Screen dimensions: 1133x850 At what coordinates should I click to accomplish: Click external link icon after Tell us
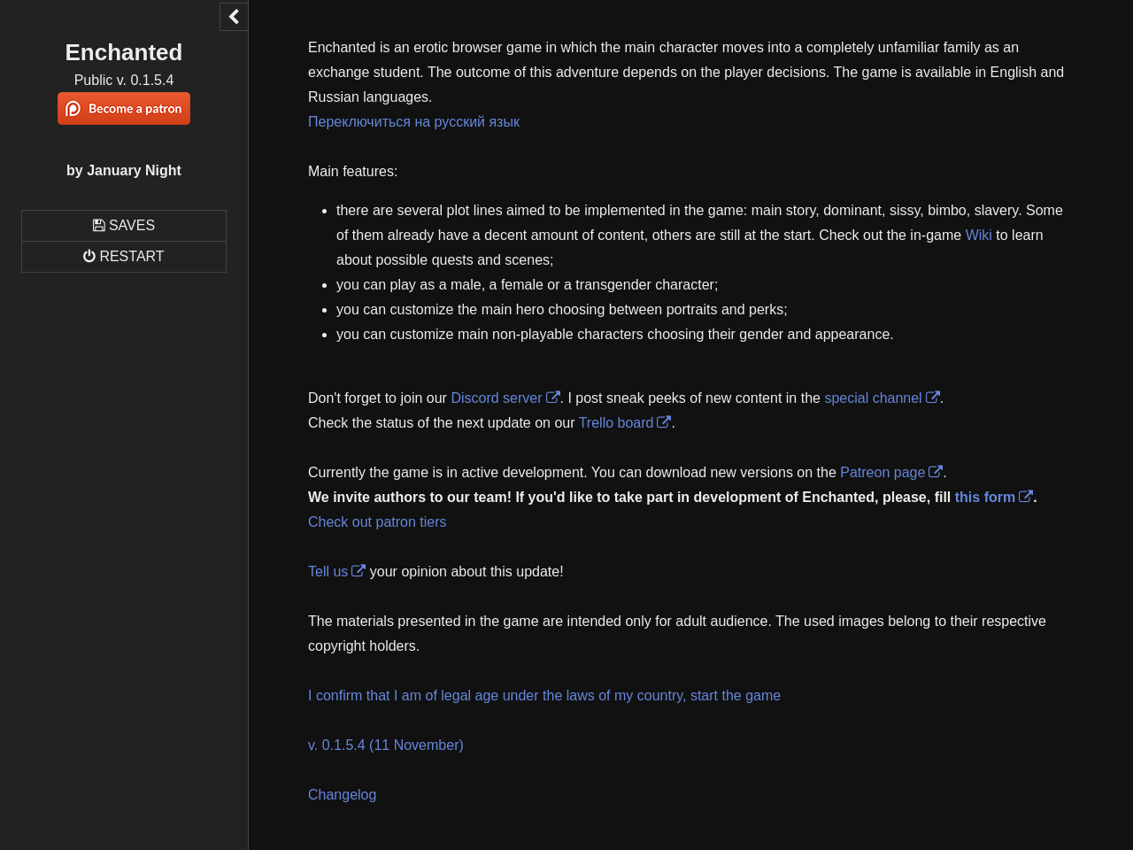tap(358, 571)
